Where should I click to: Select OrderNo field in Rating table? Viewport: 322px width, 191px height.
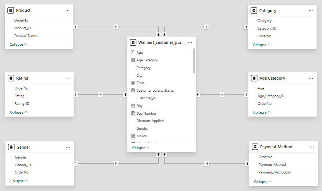[21, 88]
